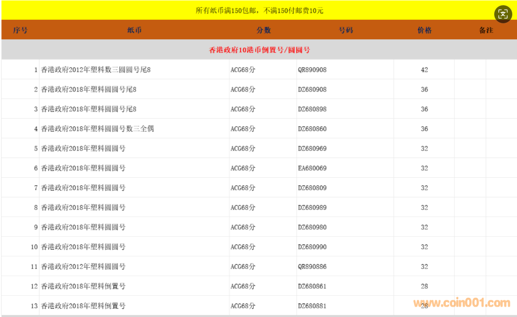Image resolution: width=517 pixels, height=317 pixels.
Task: Select serial number QR890908
Action: pyautogui.click(x=312, y=70)
